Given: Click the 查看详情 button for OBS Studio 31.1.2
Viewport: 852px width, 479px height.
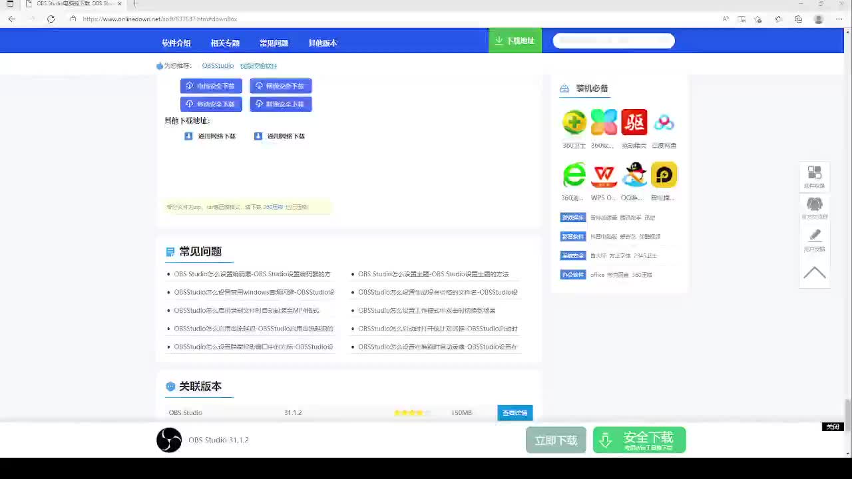Looking at the screenshot, I should 515,412.
